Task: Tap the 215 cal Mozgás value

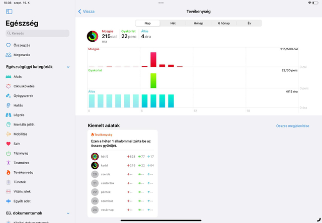Action: [x=109, y=37]
